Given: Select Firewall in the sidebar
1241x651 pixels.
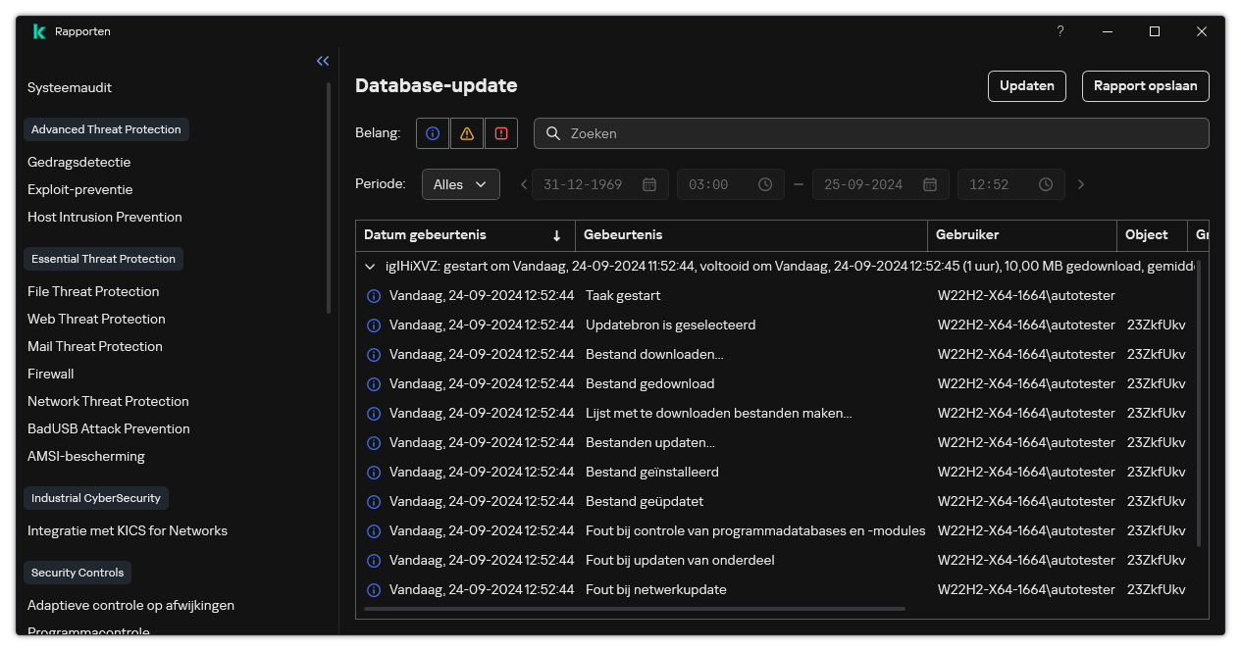Looking at the screenshot, I should point(51,374).
